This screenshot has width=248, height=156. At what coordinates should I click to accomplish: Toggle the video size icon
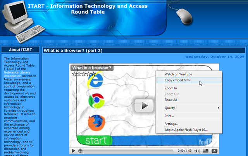click(x=205, y=151)
